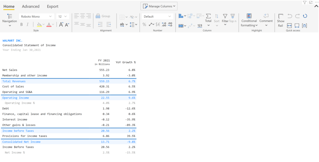Screen dimensions: 319x162
Task: Toggle italic formatting
Action: point(28,25)
